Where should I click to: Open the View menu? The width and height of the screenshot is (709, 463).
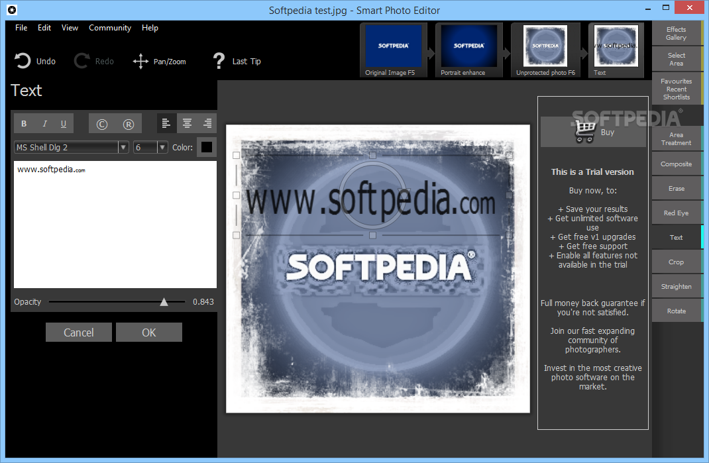[x=70, y=28]
